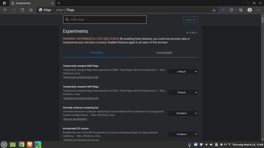Open #temporary-unexpire-flags-m89 link
This screenshot has width=264, height=148.
[81, 77]
